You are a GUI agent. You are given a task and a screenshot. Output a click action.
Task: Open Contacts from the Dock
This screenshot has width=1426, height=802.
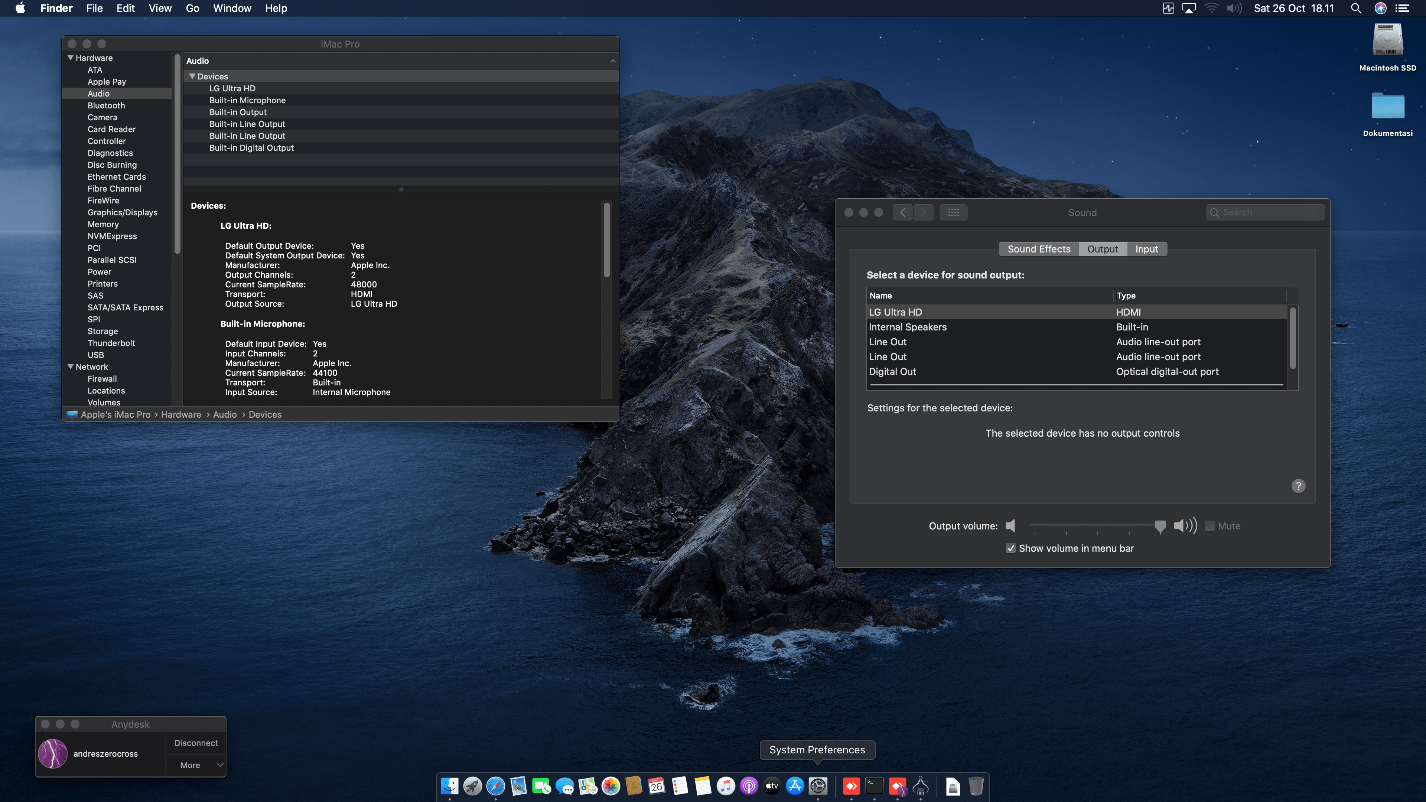634,785
